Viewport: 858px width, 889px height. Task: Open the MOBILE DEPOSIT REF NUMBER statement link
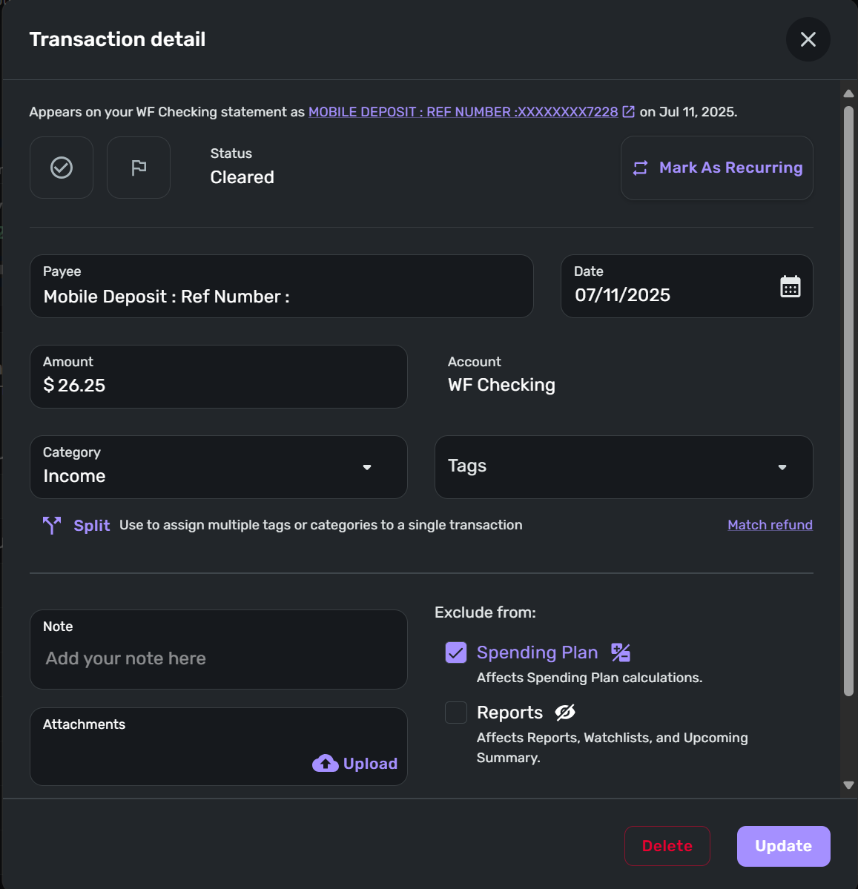(x=463, y=112)
